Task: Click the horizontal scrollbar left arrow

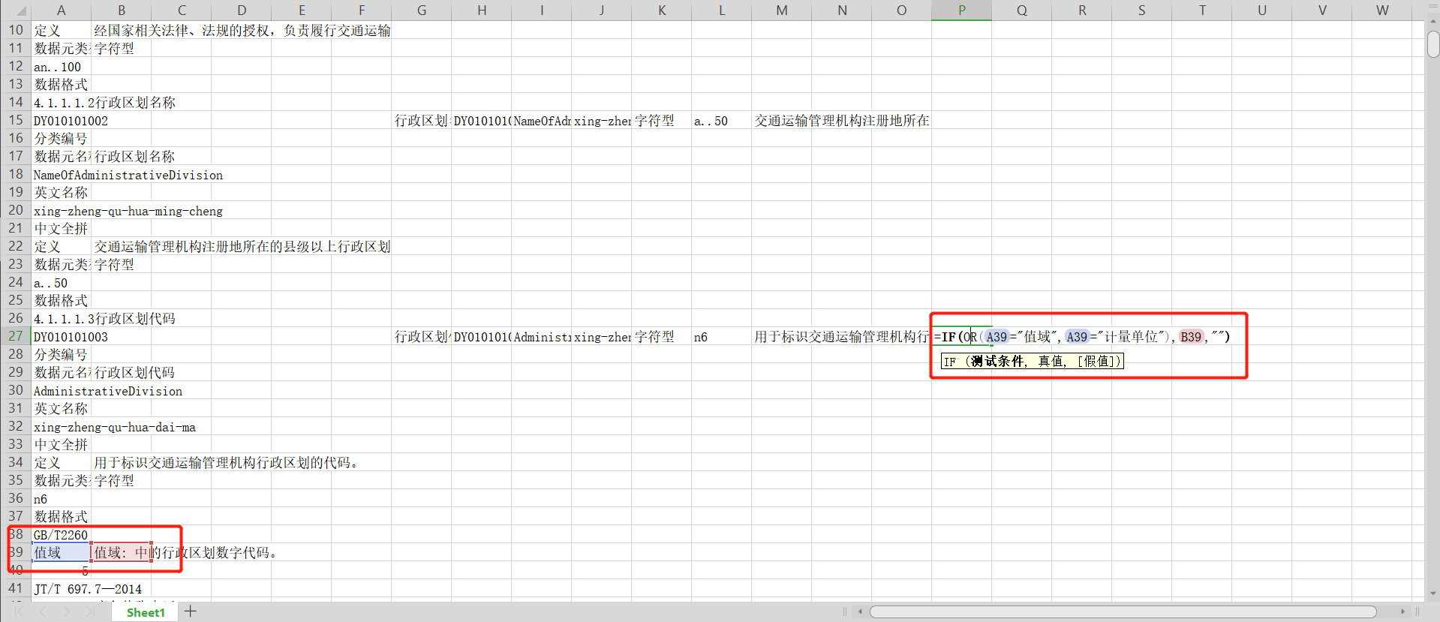Action: pos(860,611)
